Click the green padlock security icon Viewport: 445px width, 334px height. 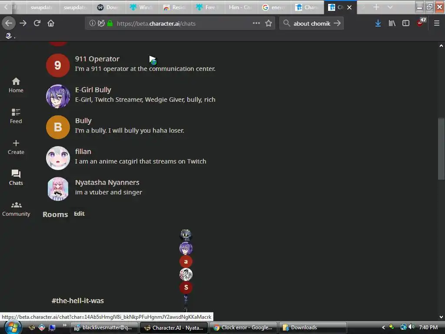(x=110, y=23)
